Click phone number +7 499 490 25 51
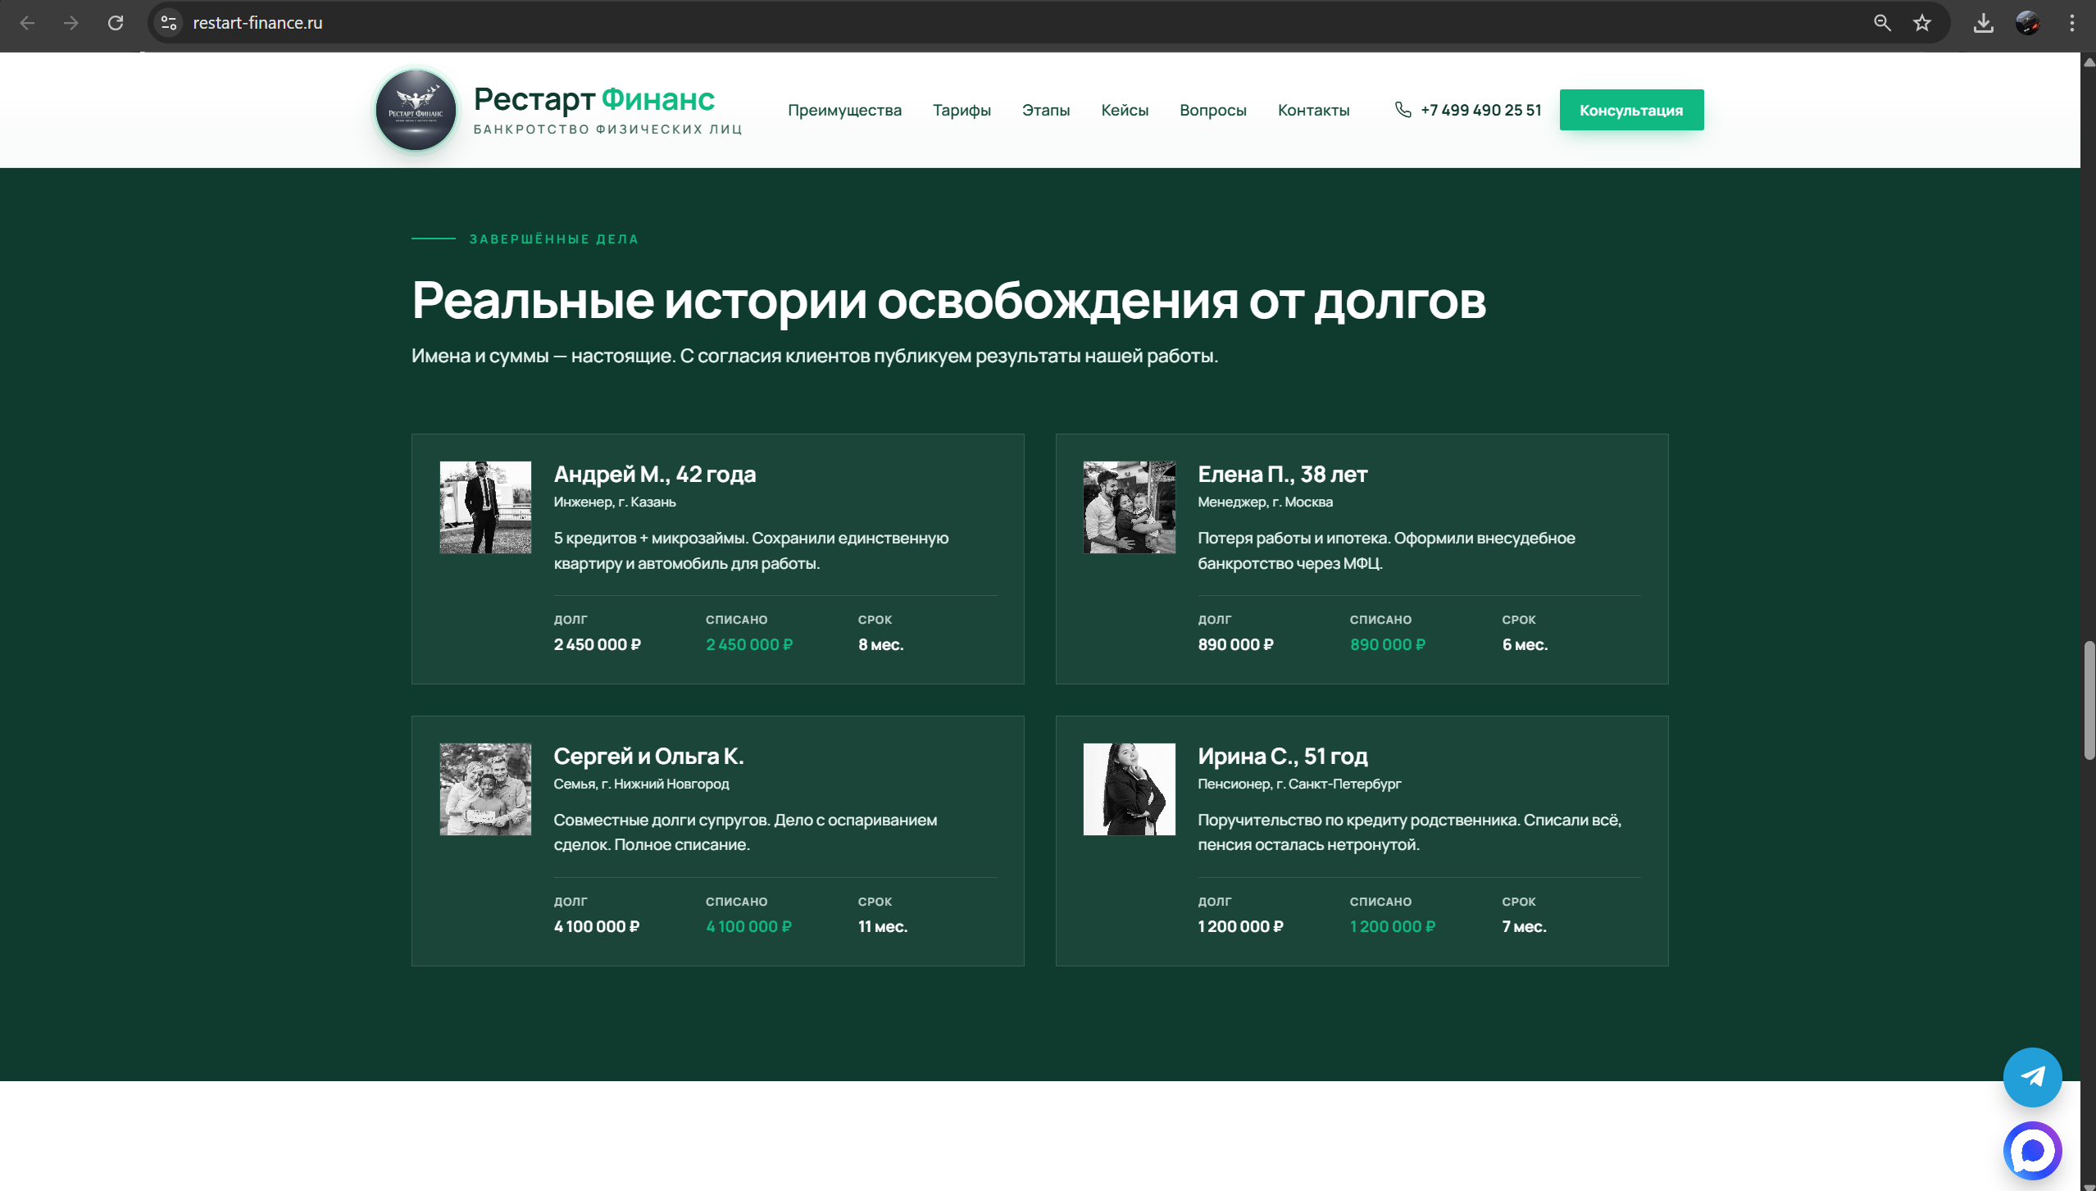The height and width of the screenshot is (1191, 2096). click(x=1480, y=109)
